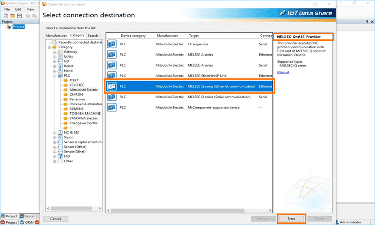The image size is (375, 225).
Task: Collapse the PLC tree node
Action: click(55, 76)
